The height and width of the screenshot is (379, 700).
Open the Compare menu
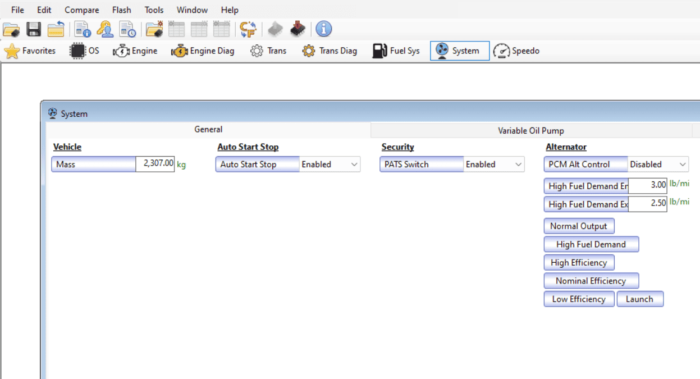pyautogui.click(x=82, y=10)
